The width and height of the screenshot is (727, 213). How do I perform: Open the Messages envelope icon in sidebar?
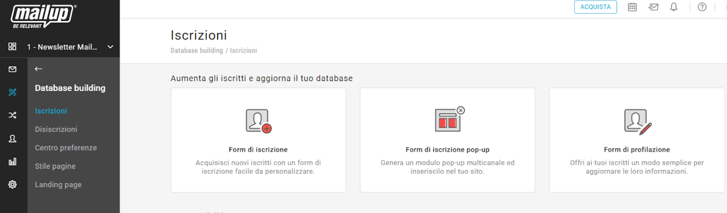pyautogui.click(x=13, y=69)
